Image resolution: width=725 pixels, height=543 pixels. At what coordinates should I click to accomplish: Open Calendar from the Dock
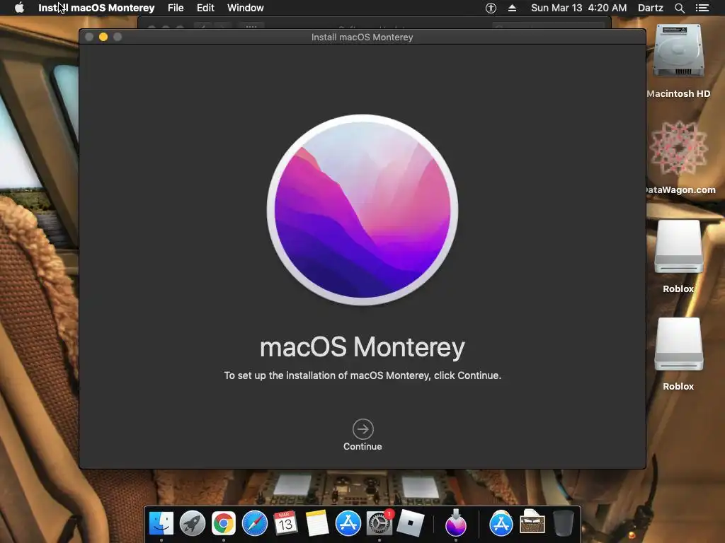(x=285, y=523)
